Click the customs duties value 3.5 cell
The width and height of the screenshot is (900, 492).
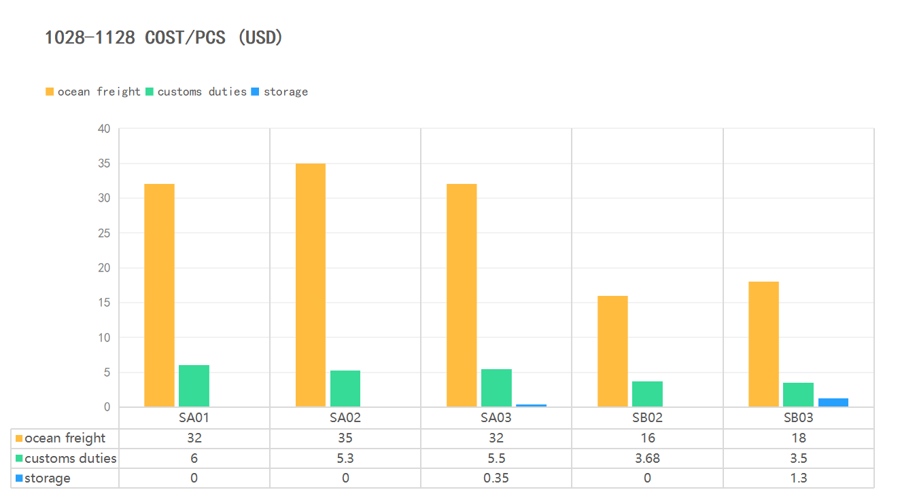799,458
